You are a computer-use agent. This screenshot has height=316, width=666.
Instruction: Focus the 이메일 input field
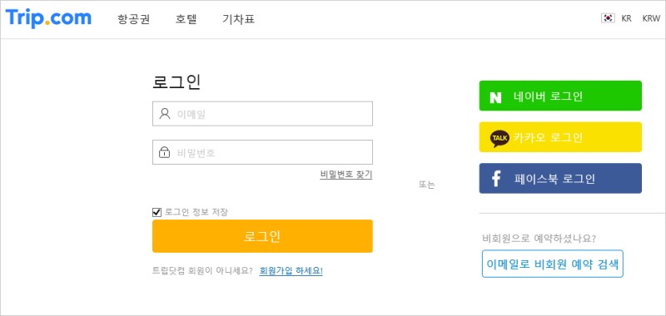262,114
